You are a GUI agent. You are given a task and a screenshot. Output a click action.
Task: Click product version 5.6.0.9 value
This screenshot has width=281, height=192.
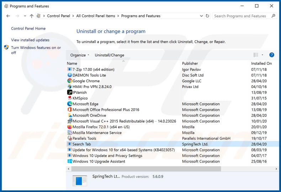point(158,176)
